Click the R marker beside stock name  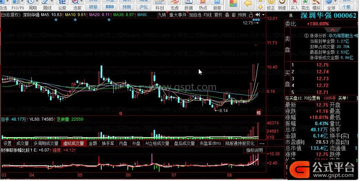tap(291, 15)
